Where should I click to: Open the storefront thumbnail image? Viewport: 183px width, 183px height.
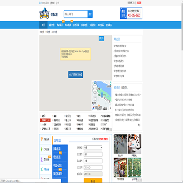click(120, 168)
